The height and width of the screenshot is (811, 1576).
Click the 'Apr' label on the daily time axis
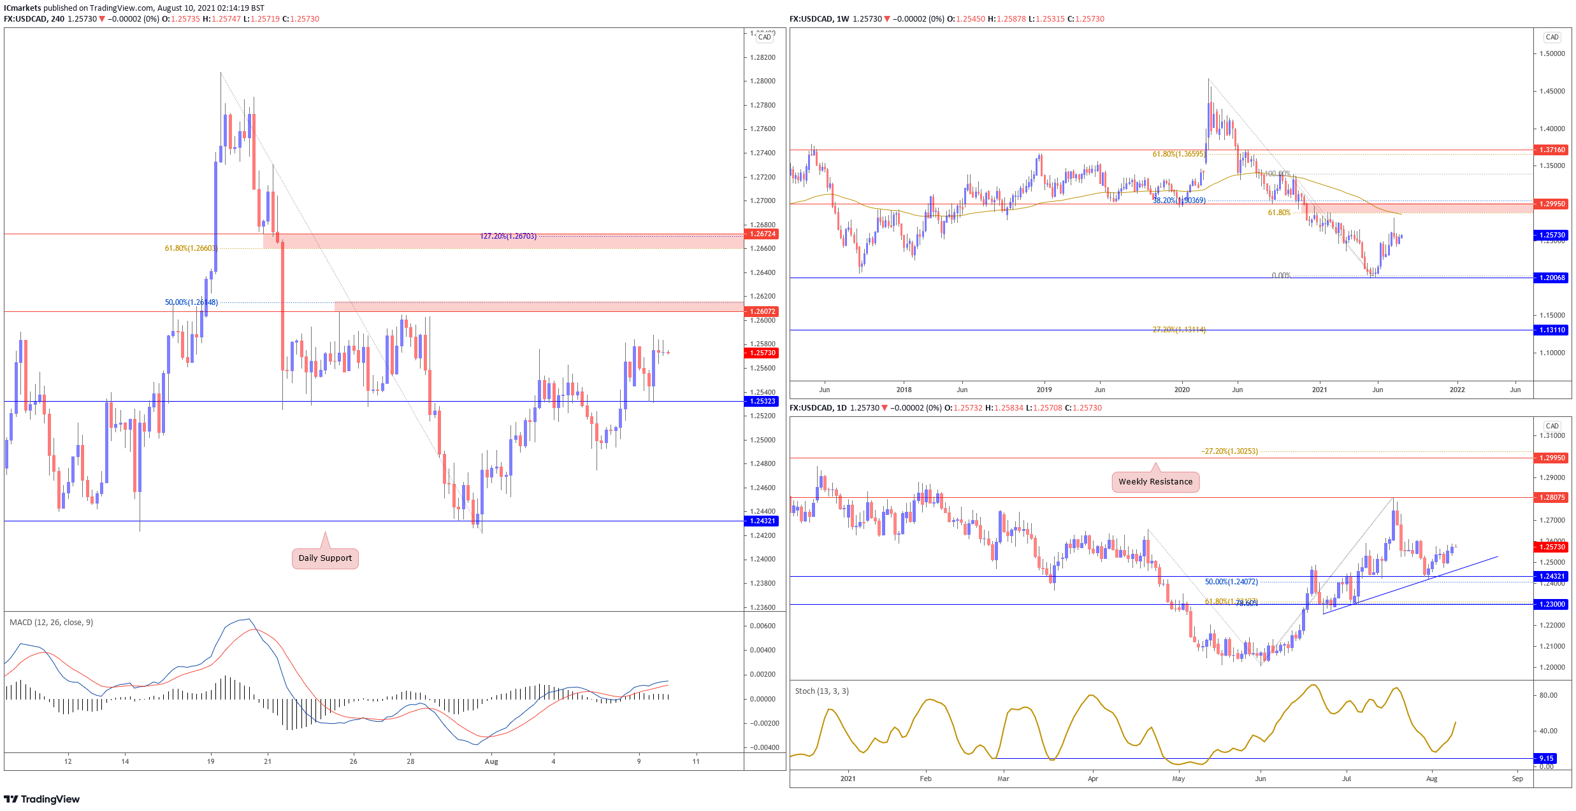(1093, 779)
